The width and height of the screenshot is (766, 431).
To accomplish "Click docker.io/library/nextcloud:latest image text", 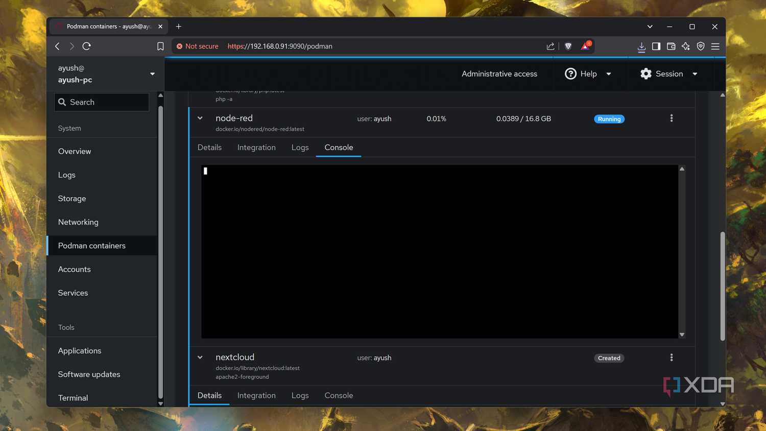I will (x=257, y=368).
